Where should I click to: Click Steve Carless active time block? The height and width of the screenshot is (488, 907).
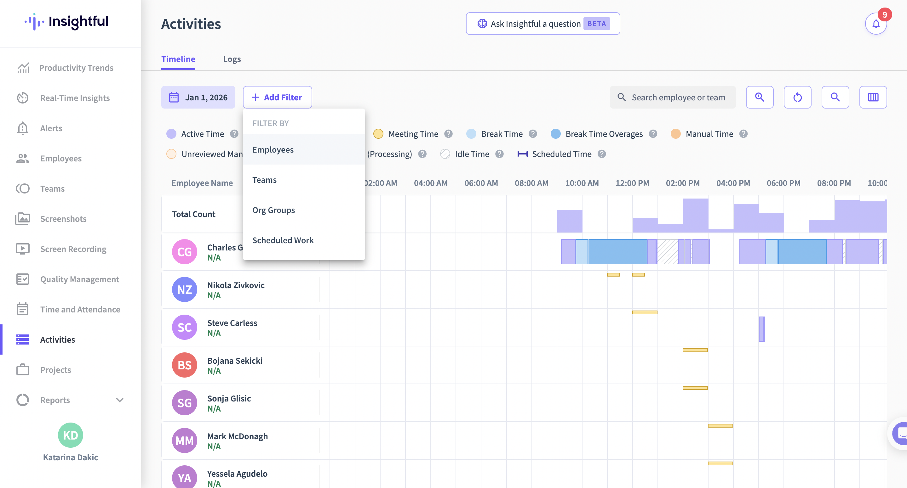[761, 329]
